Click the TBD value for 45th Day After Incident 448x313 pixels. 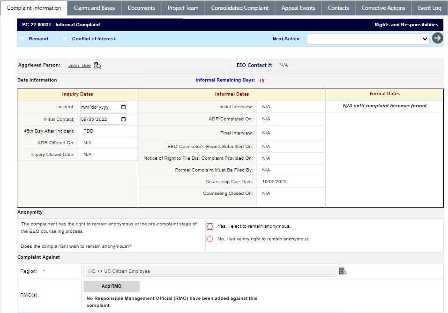tap(88, 131)
